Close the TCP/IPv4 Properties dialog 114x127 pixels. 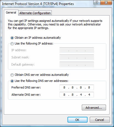tap(106, 2)
